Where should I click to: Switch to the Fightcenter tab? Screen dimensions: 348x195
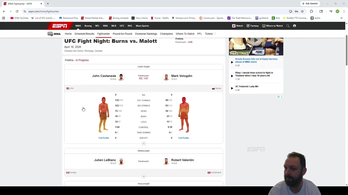(x=104, y=34)
